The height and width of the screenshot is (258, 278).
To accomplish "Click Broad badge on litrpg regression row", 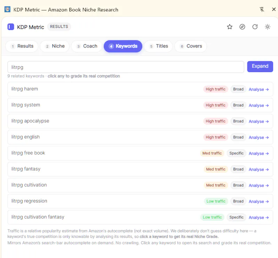I will 238,201.
